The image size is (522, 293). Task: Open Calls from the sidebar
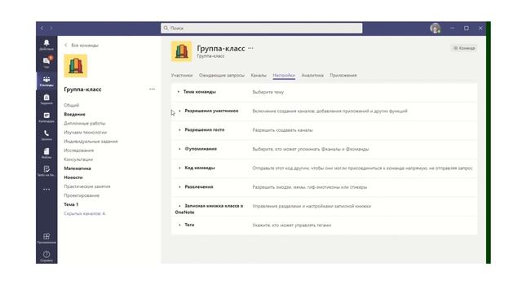(x=46, y=135)
